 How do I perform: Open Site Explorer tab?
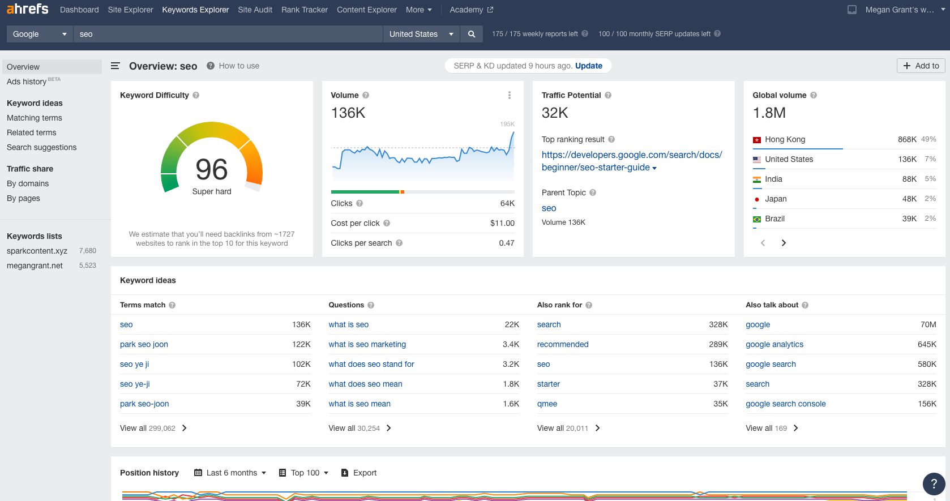click(x=131, y=10)
